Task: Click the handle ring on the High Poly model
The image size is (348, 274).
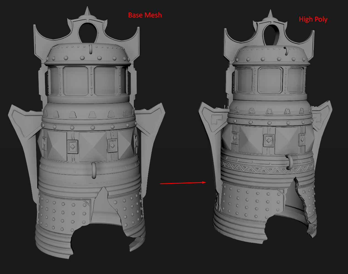Action: (x=290, y=162)
